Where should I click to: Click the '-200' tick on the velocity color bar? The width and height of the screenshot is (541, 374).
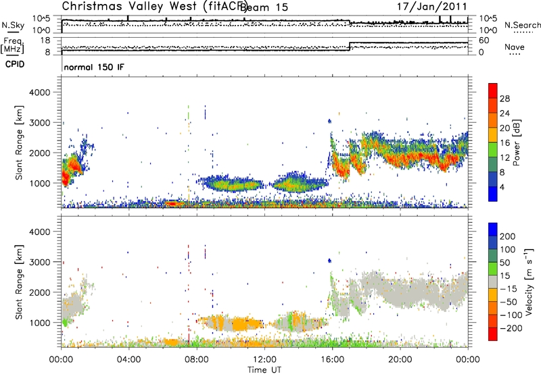(510, 328)
